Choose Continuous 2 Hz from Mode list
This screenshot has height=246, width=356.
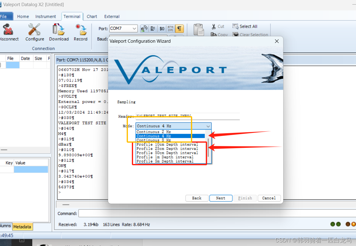170,132
